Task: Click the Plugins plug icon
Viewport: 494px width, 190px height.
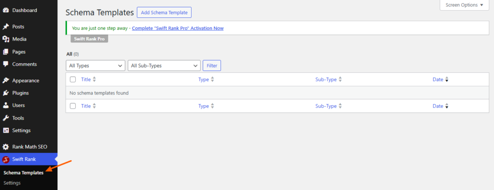Action: pos(6,93)
